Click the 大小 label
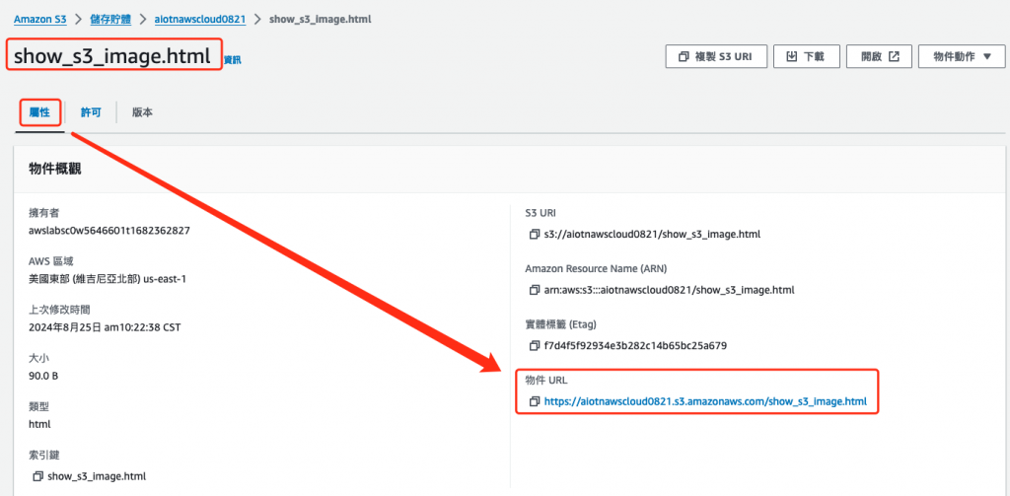 [x=39, y=358]
